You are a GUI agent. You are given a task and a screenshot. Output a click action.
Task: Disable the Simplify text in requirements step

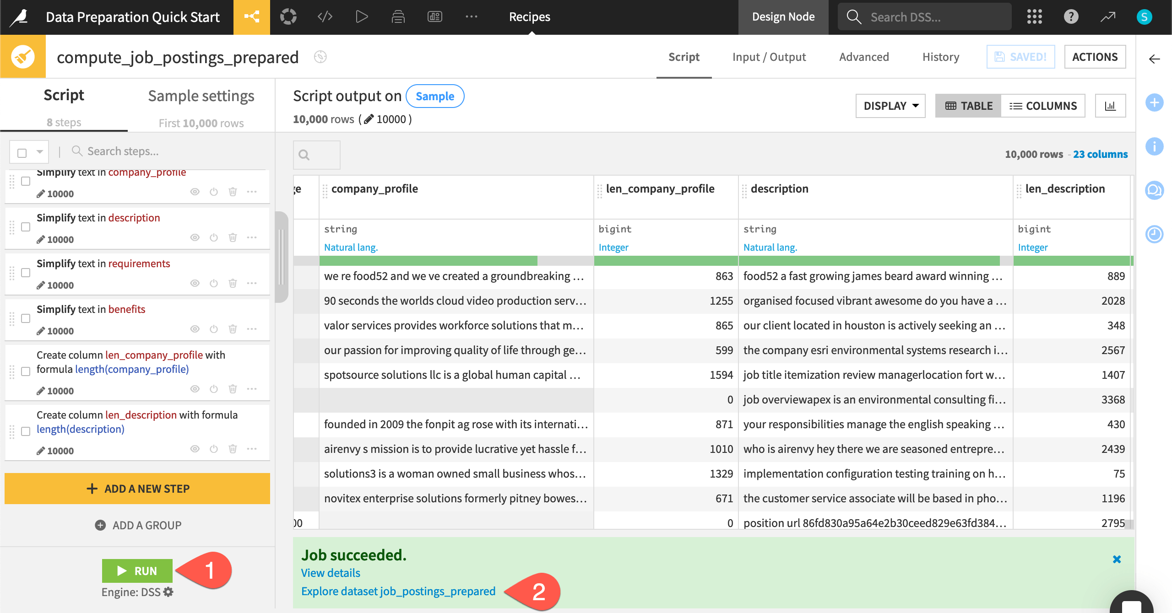[214, 283]
